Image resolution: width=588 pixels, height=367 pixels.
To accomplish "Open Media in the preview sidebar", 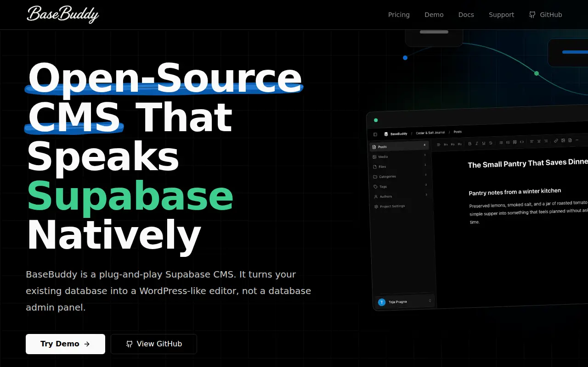I will pyautogui.click(x=399, y=156).
